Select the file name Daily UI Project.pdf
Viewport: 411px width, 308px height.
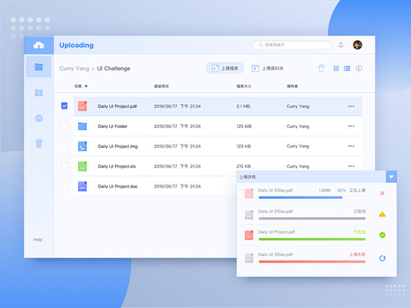tap(117, 106)
